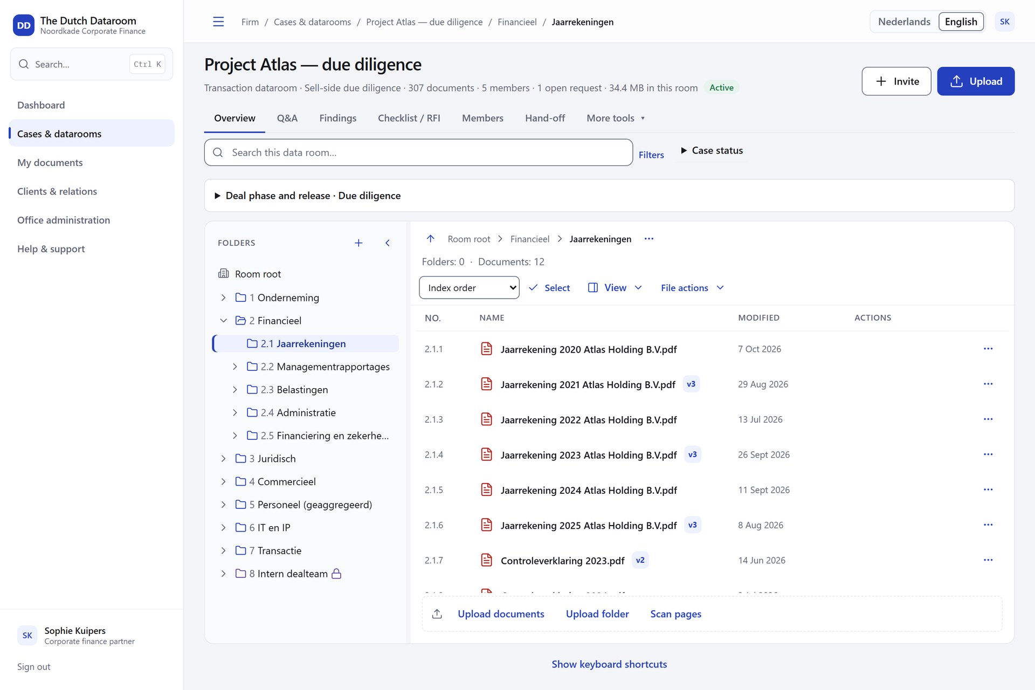Switch to the Findings tab
The image size is (1035, 690).
pyautogui.click(x=337, y=118)
